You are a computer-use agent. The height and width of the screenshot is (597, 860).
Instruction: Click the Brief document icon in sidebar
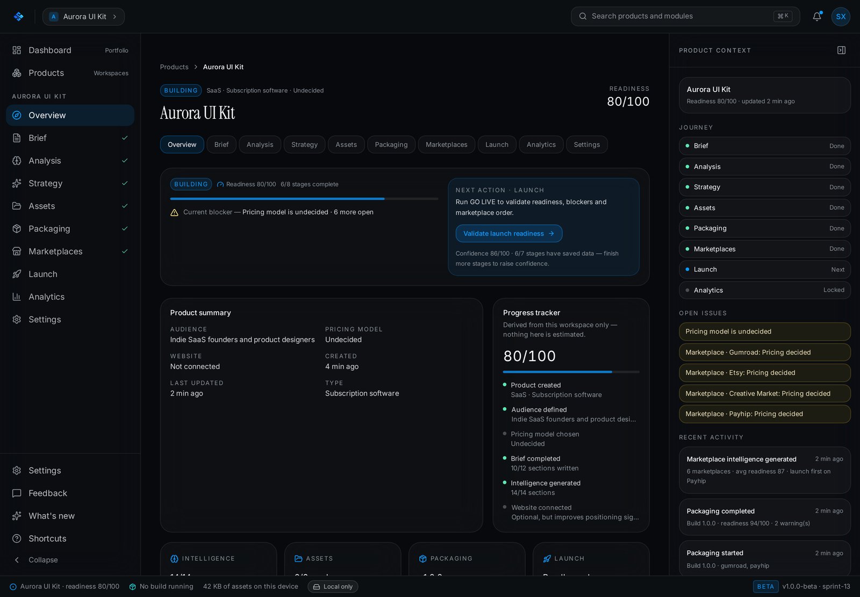click(17, 138)
